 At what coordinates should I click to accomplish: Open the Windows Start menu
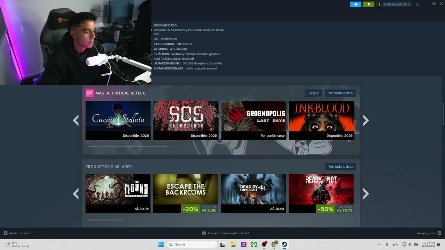pos(161,244)
